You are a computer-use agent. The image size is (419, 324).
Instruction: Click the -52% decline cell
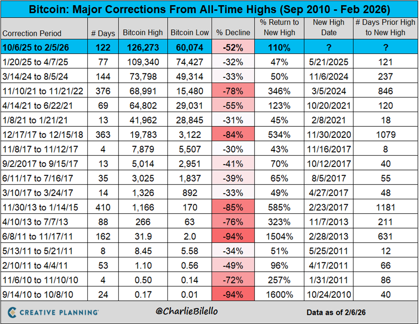click(x=233, y=48)
